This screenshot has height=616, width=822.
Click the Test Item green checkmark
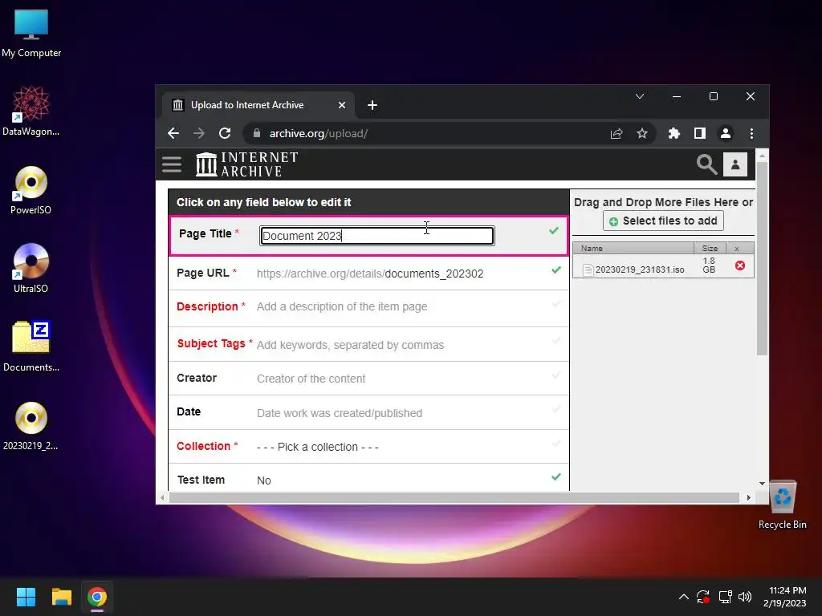click(556, 476)
